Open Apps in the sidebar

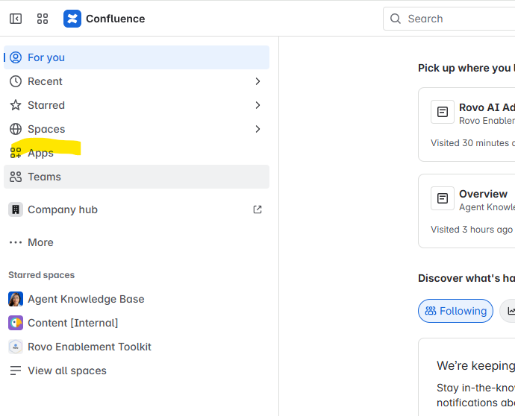[40, 153]
